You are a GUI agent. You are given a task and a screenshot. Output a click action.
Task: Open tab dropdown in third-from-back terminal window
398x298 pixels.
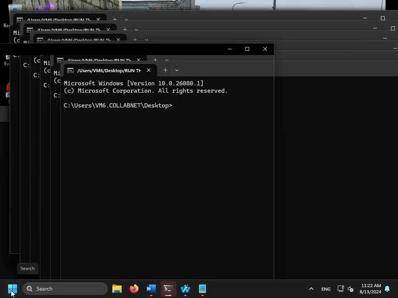(147, 40)
